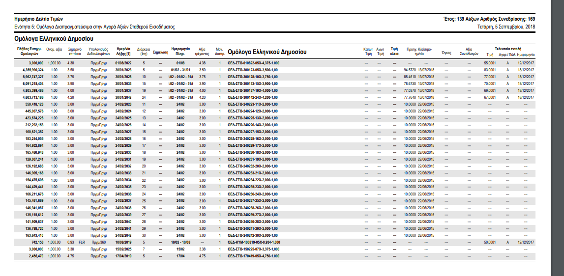The height and width of the screenshot is (276, 564).
Task: Click the bond 'ΟΕΔ-ΣΤΘ-300142-24Χ-4,200-1,00'
Action: pos(253,97)
